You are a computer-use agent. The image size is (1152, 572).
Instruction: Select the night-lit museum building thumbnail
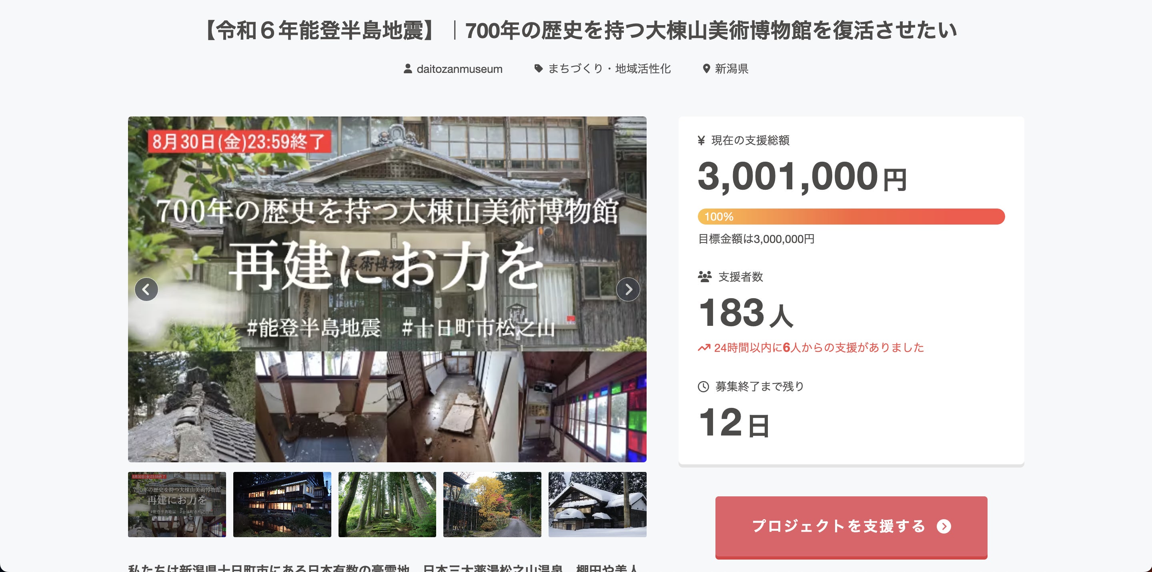click(282, 504)
